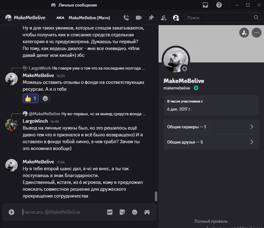Click the chat scrollbar thumb
Image resolution: width=264 pixels, height=228 pixels.
point(156,196)
